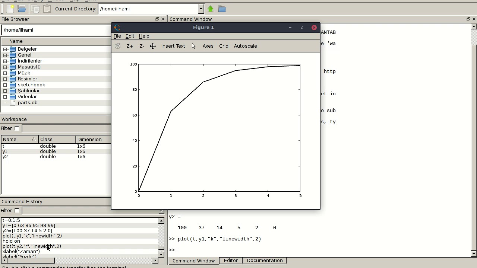Select variable y2 in Workspace
The image size is (477, 268).
pos(56,157)
